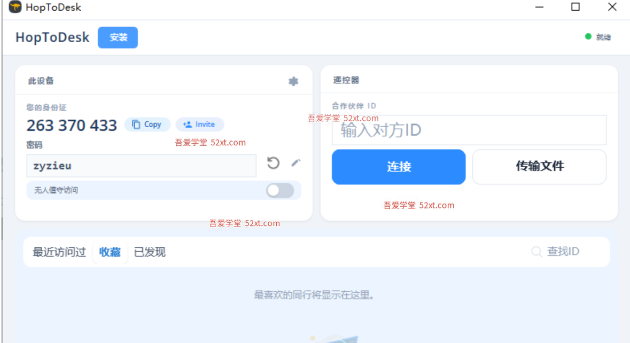Click the password field showing zyzieu
This screenshot has height=343, width=630.
[x=142, y=166]
